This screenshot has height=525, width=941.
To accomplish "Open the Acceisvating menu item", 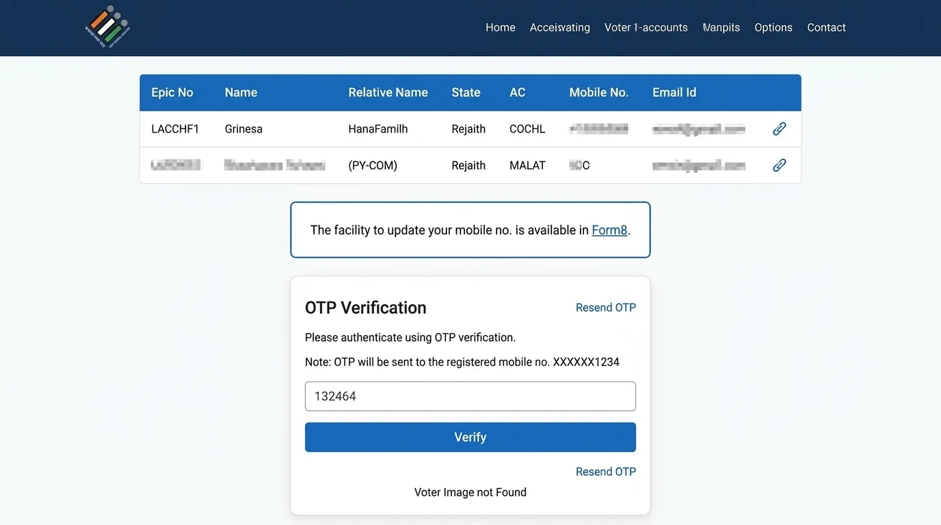I will coord(560,27).
